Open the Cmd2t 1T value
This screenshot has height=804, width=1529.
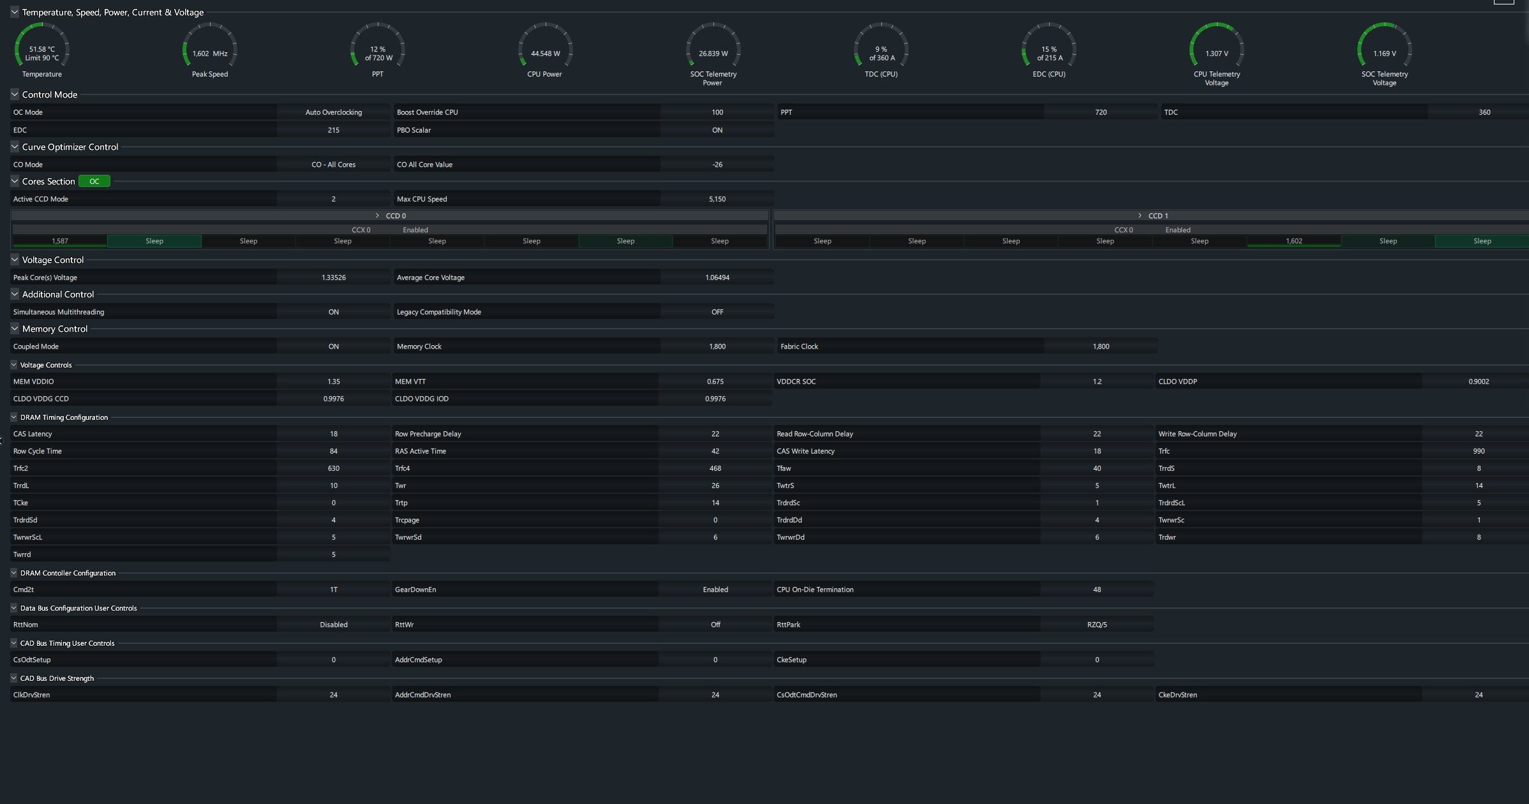(x=334, y=590)
